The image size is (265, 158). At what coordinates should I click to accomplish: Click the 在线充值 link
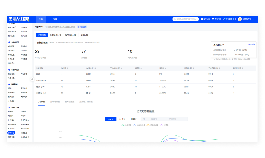(x=251, y=45)
